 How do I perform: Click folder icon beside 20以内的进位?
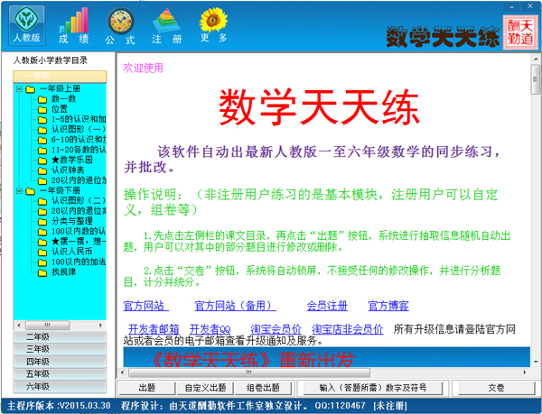click(x=42, y=181)
